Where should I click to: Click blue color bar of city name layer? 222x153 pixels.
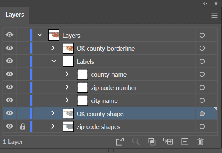(x=31, y=100)
